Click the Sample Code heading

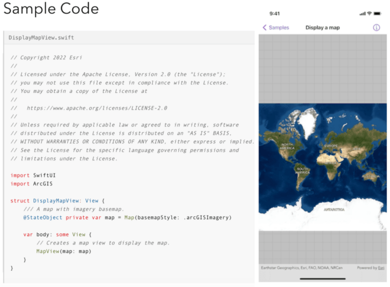pyautogui.click(x=51, y=9)
